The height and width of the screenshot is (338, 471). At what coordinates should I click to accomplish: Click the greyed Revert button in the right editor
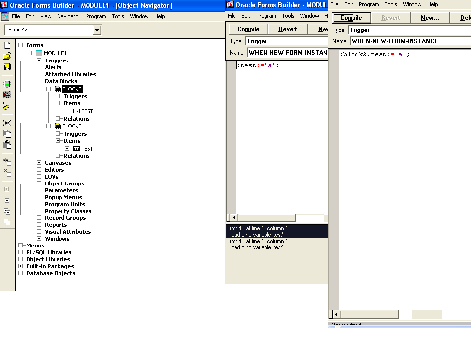point(390,18)
